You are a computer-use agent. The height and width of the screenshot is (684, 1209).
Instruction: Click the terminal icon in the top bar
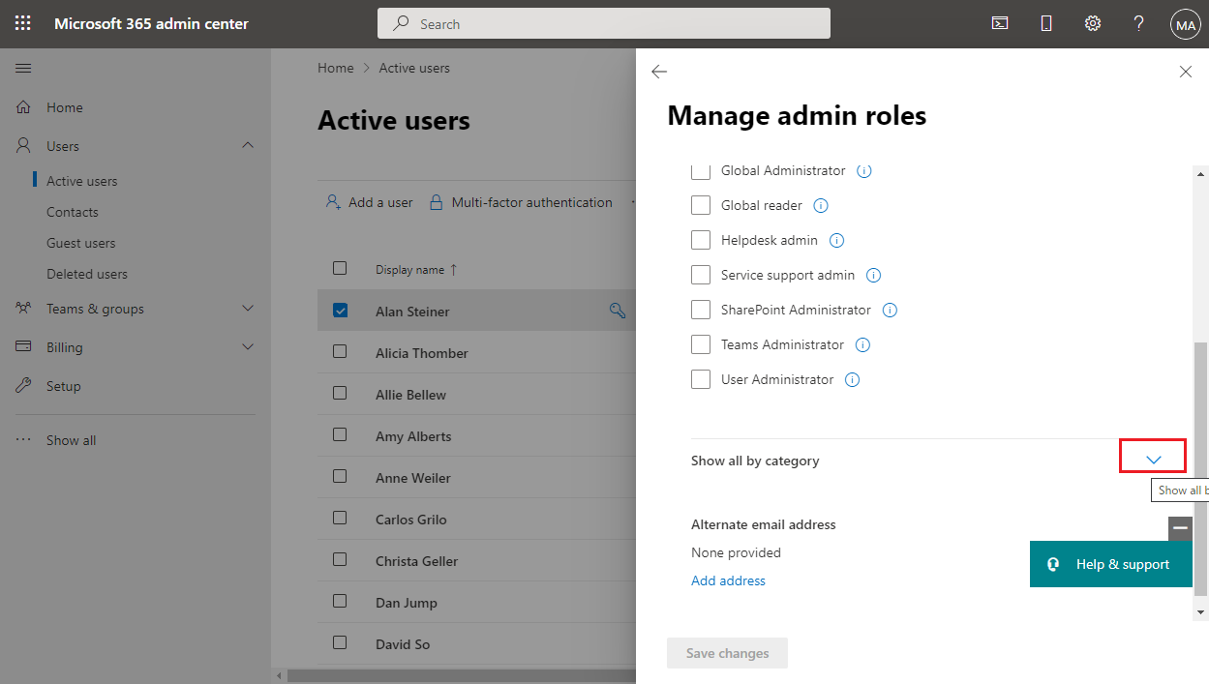(1000, 22)
